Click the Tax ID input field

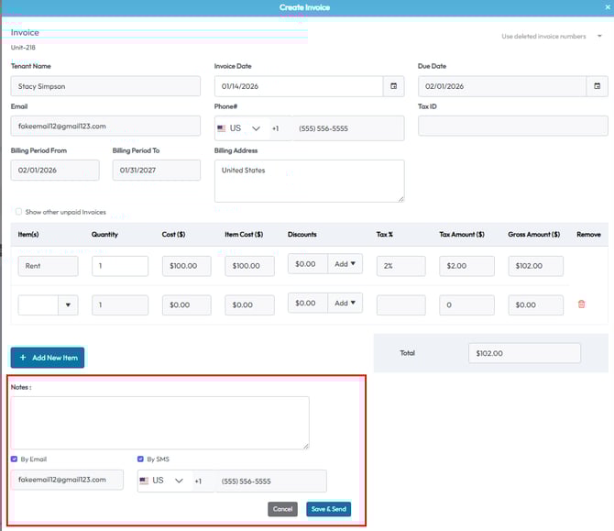pyautogui.click(x=512, y=127)
